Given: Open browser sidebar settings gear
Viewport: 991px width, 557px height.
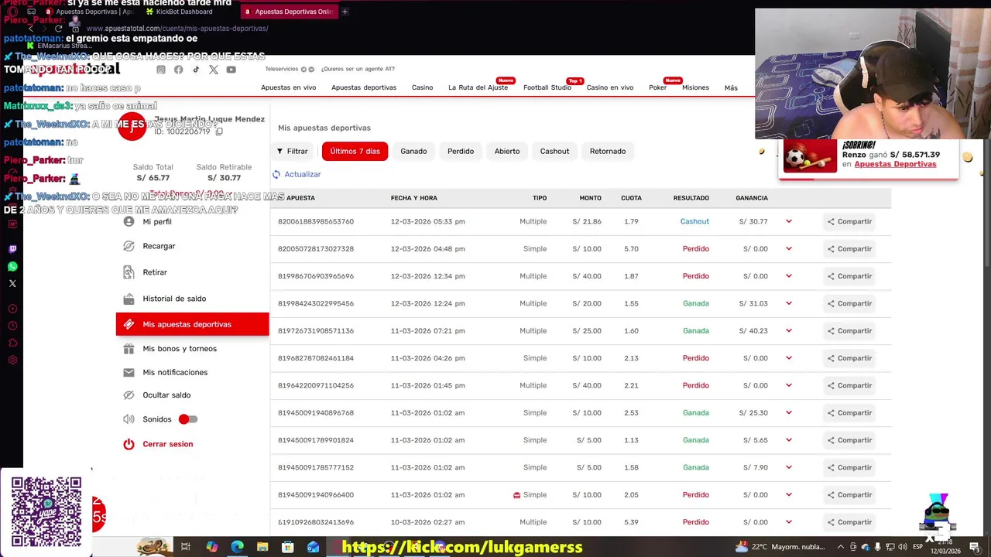Looking at the screenshot, I should [x=12, y=360].
